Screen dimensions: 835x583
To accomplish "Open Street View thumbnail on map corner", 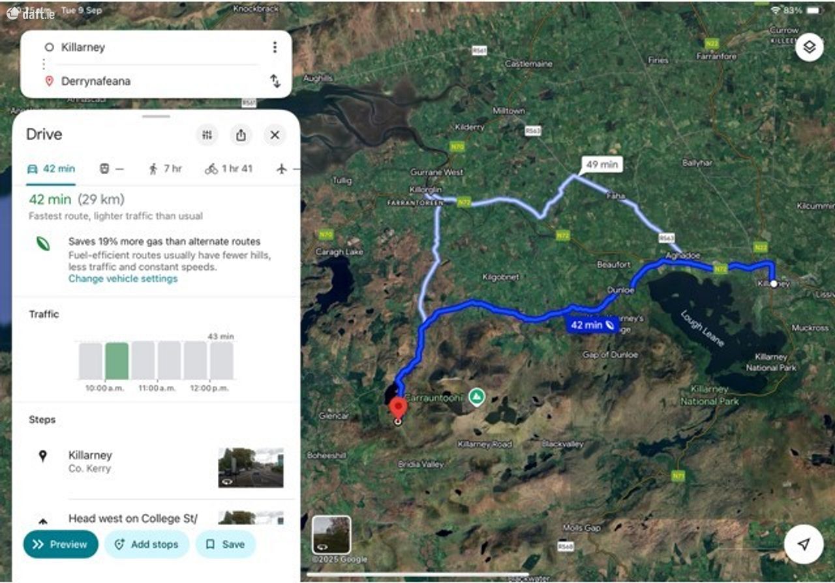I will [x=331, y=535].
